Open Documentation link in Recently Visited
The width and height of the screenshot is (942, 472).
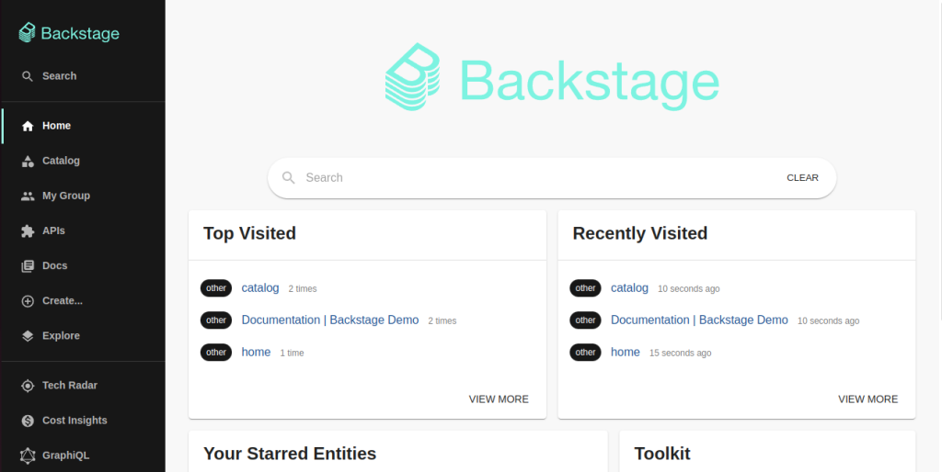click(699, 320)
